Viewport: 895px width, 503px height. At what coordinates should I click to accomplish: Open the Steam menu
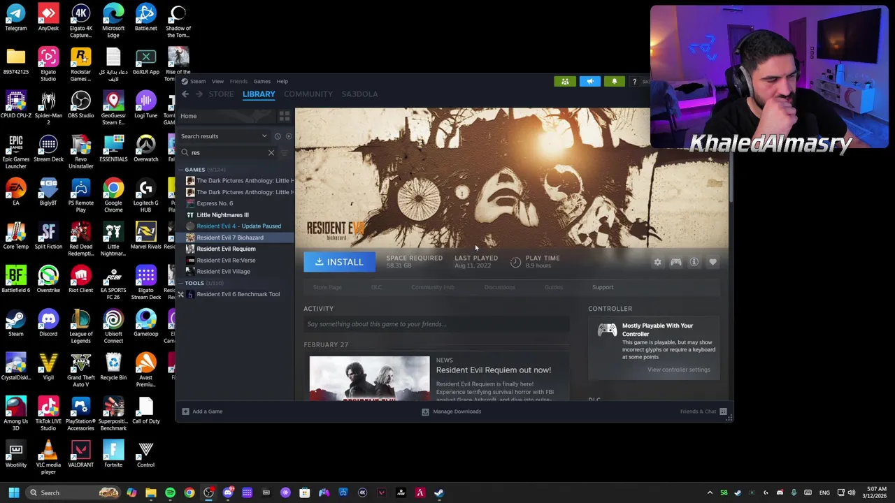(x=198, y=81)
